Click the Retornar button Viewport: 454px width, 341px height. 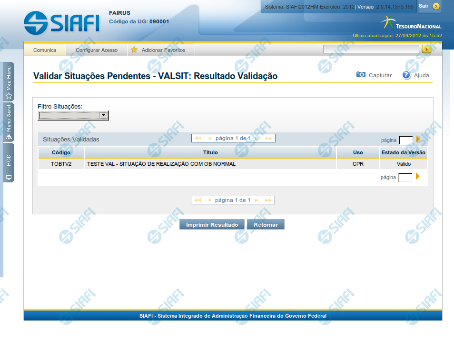click(266, 225)
